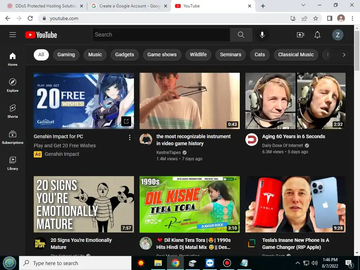Open KestrelTapes channel name link
The image size is (360, 270).
coord(168,153)
